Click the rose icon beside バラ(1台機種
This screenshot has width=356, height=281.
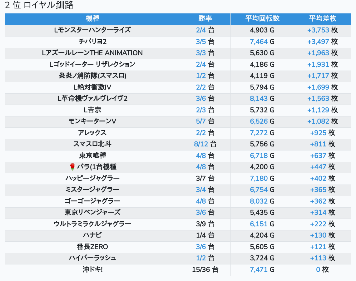click(x=72, y=167)
